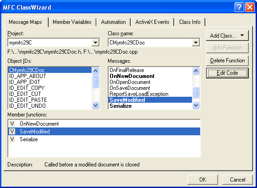Click Messages list scrollbar up arrow
257x188 pixels.
(196, 71)
